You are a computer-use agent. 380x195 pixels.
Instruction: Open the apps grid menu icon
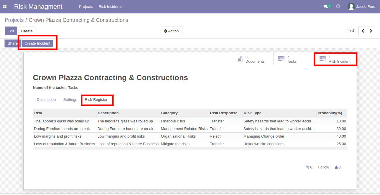(5, 6)
